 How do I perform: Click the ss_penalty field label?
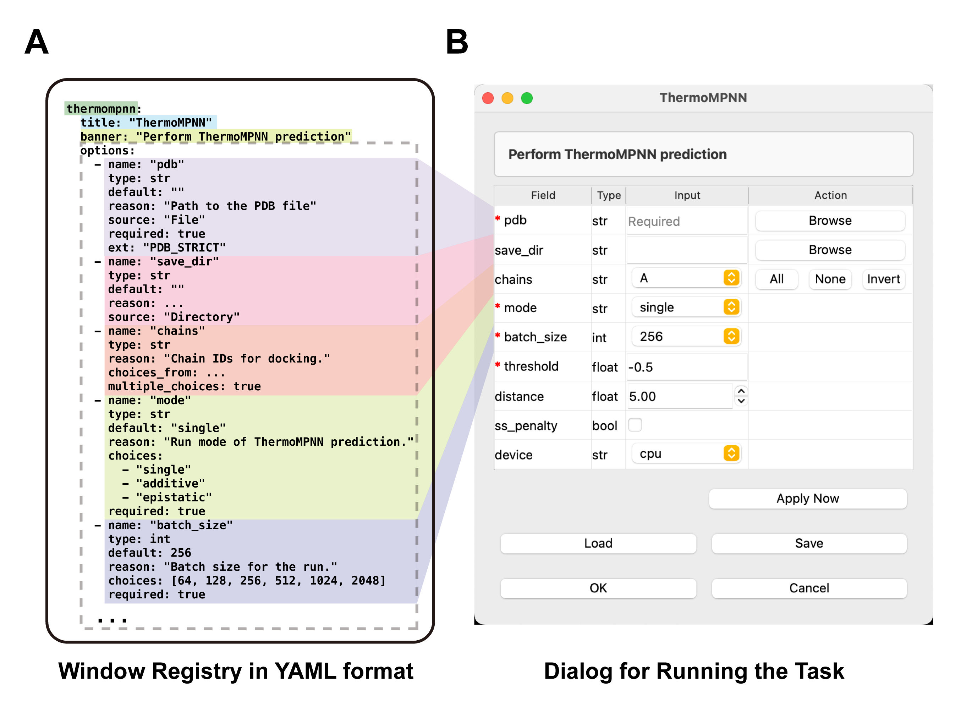[x=526, y=425]
